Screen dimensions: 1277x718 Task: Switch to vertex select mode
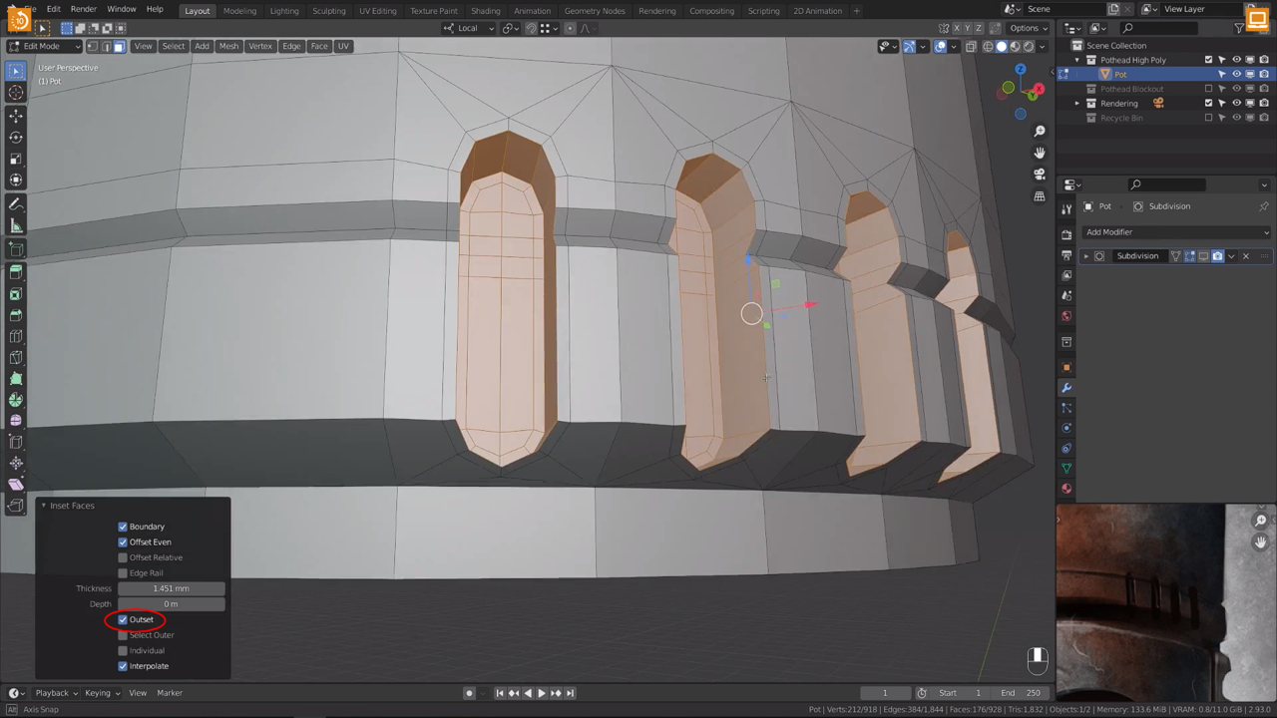click(93, 46)
